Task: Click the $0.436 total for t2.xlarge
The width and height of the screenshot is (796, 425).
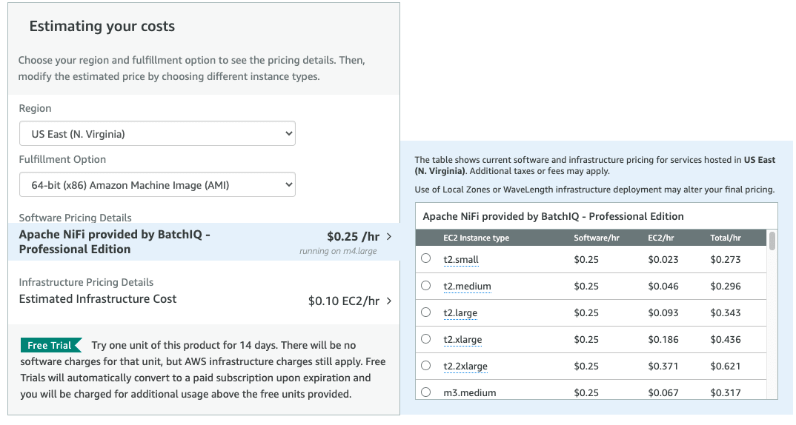Action: pyautogui.click(x=726, y=340)
